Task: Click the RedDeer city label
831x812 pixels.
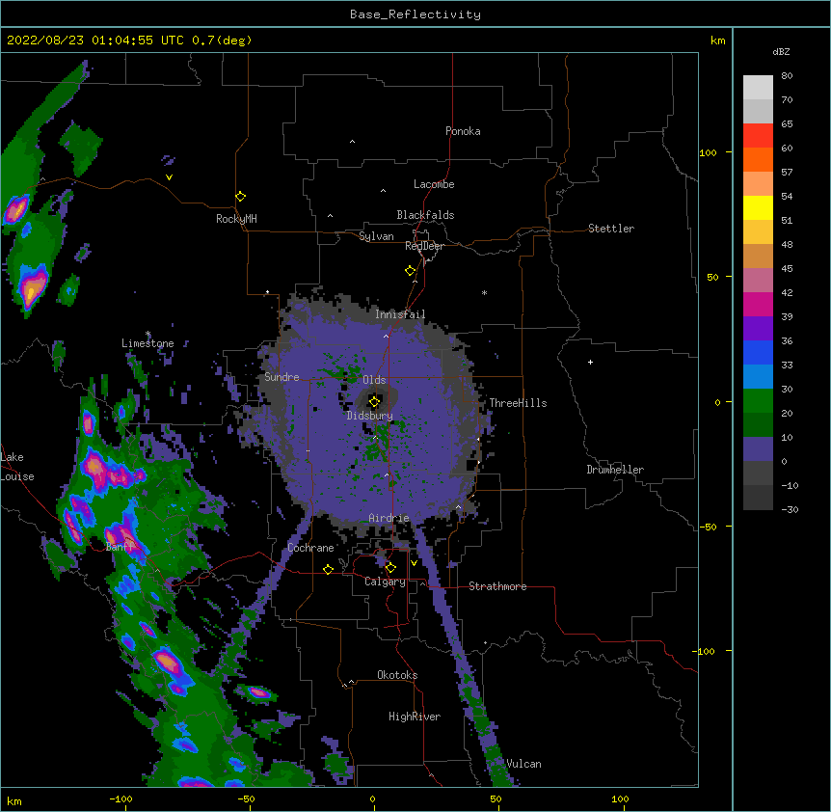Action: (x=424, y=246)
